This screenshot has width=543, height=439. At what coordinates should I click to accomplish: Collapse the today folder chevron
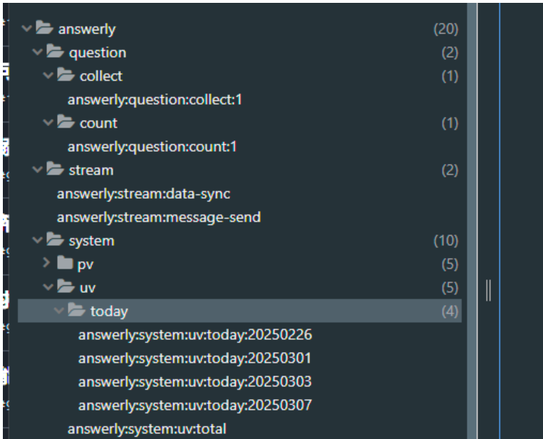tap(59, 311)
